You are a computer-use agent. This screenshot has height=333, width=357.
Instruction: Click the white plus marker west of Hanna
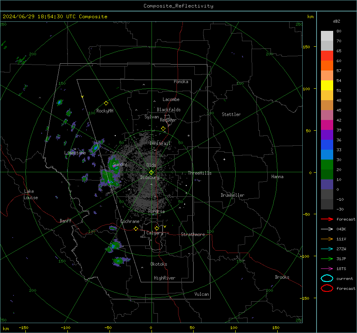point(224,159)
